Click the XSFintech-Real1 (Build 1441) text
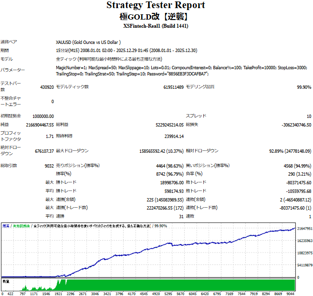The height and width of the screenshot is (296, 313). pyautogui.click(x=156, y=26)
